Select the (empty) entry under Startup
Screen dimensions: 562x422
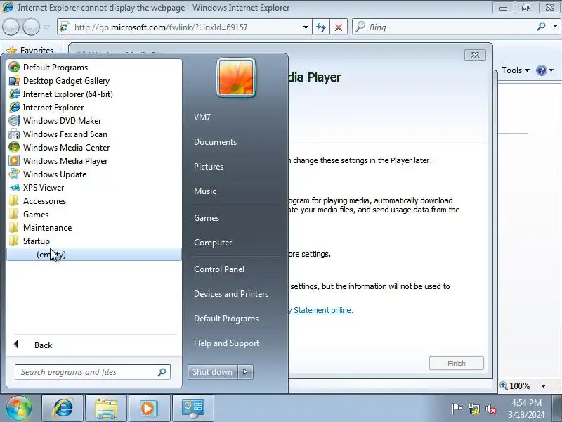point(94,255)
